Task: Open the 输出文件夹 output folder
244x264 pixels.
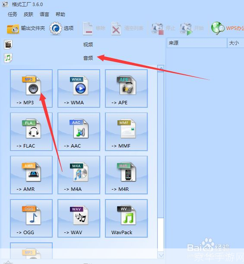Action: [x=26, y=29]
